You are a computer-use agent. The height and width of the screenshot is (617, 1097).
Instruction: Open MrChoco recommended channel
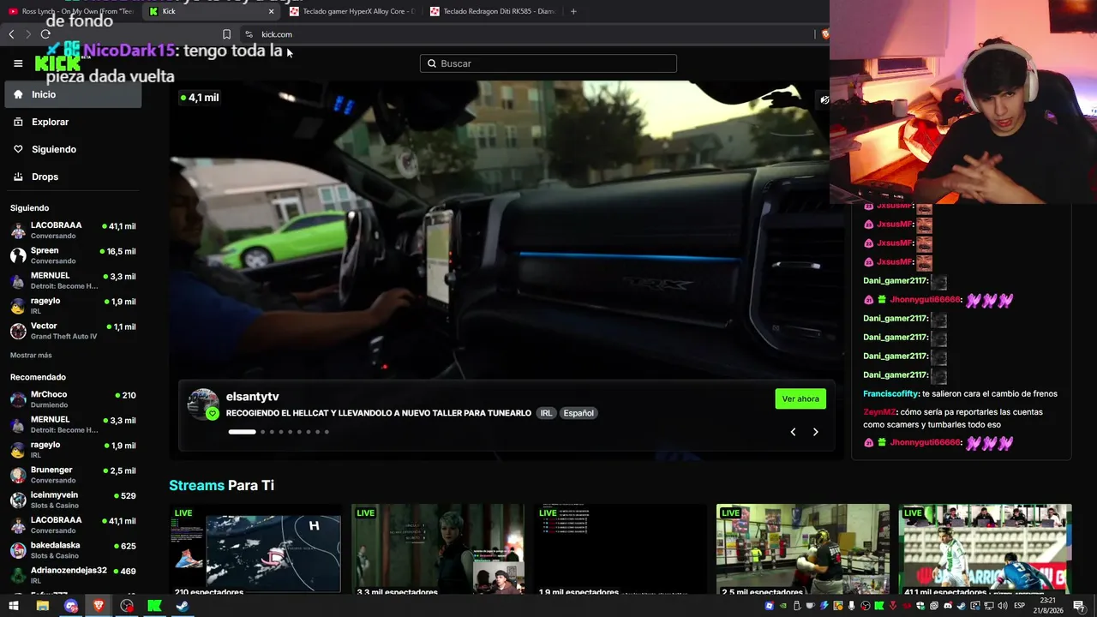[73, 399]
